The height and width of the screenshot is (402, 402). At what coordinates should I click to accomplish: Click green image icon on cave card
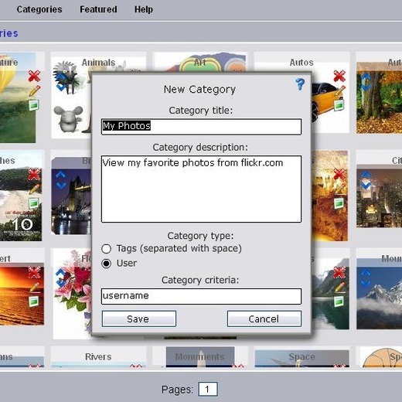(339, 203)
